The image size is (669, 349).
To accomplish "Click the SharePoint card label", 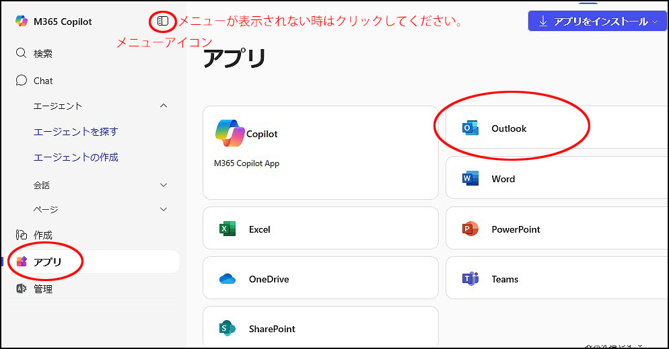I will (272, 329).
